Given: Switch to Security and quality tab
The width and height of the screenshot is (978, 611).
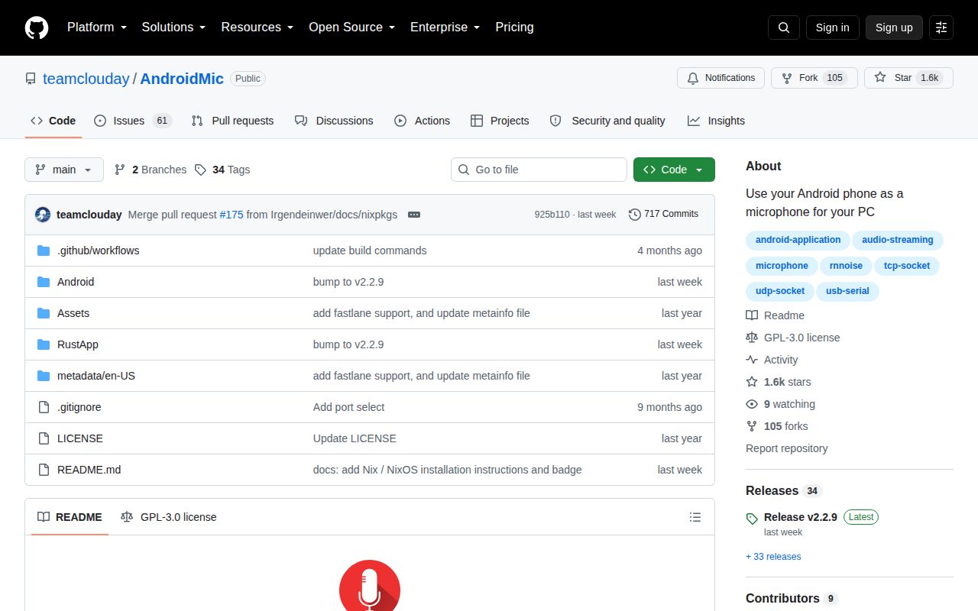Looking at the screenshot, I should pyautogui.click(x=607, y=121).
